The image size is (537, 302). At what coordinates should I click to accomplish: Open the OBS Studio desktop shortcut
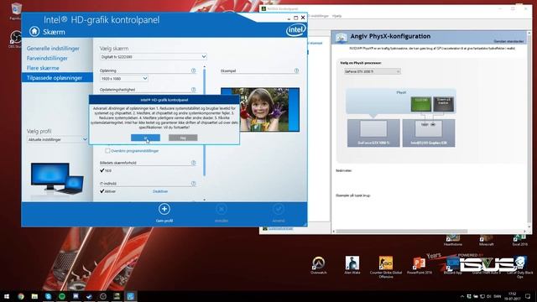(x=15, y=39)
